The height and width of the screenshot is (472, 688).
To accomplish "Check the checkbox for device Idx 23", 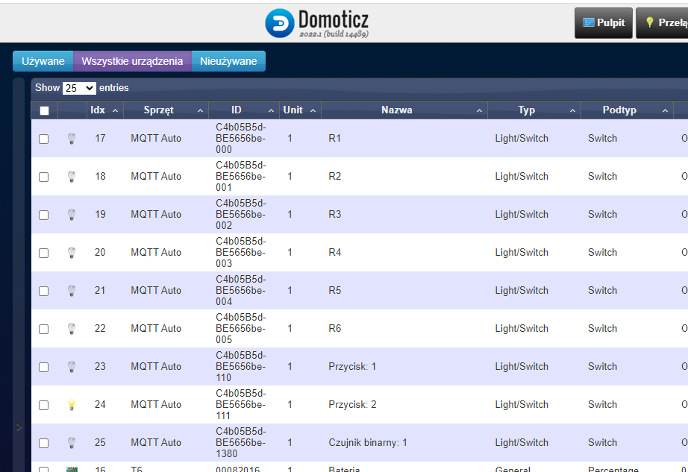I will 43,368.
